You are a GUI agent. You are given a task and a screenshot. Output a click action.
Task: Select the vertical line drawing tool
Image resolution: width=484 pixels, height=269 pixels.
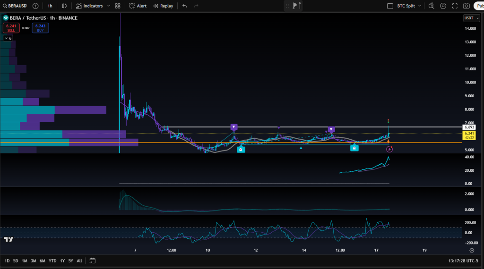300,6
